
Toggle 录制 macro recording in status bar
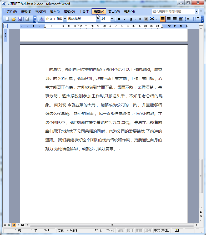(x=121, y=230)
